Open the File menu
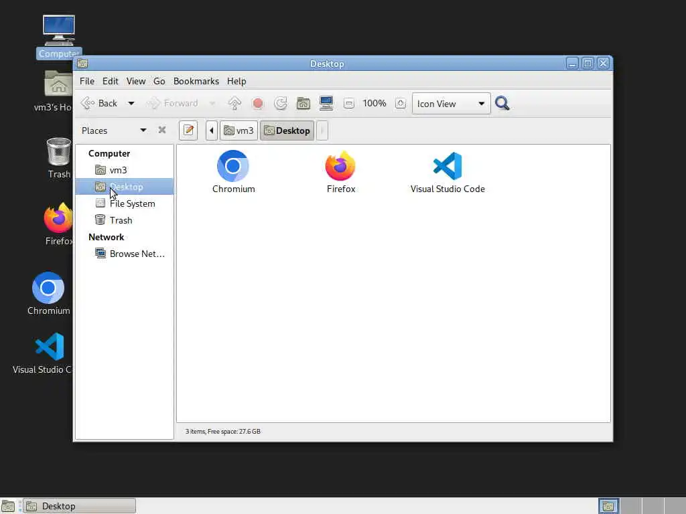The height and width of the screenshot is (514, 686). tap(87, 81)
